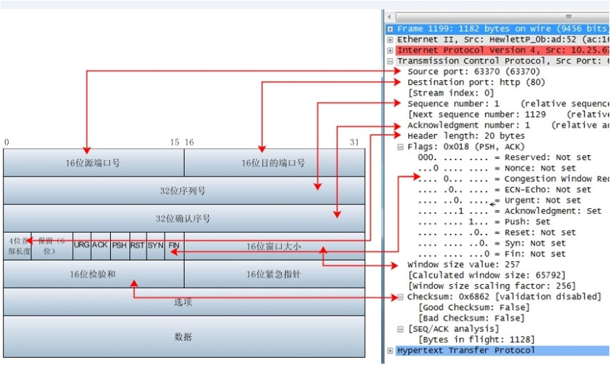Select the Hypertext Transfer Protocol row
Viewport: 610px width, 377px height.
pos(502,351)
